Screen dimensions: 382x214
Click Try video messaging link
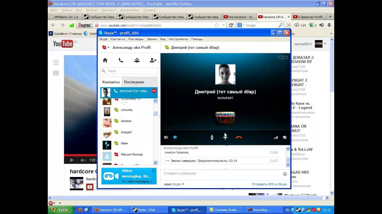137,181
